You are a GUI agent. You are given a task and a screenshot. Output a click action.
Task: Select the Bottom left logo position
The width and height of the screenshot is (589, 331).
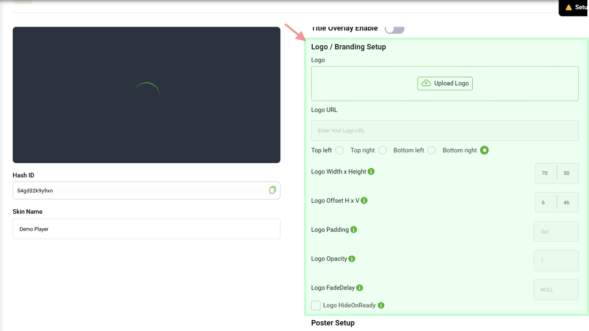[431, 151]
